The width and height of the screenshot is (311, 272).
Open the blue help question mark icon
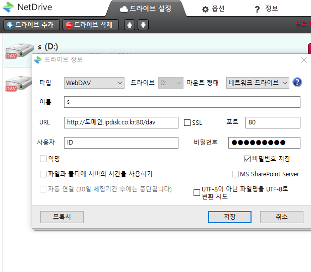coord(297,82)
